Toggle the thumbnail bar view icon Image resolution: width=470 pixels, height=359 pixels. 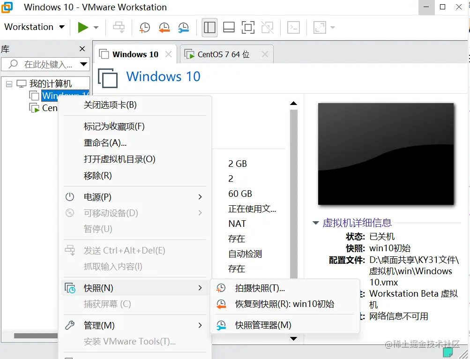tap(229, 27)
